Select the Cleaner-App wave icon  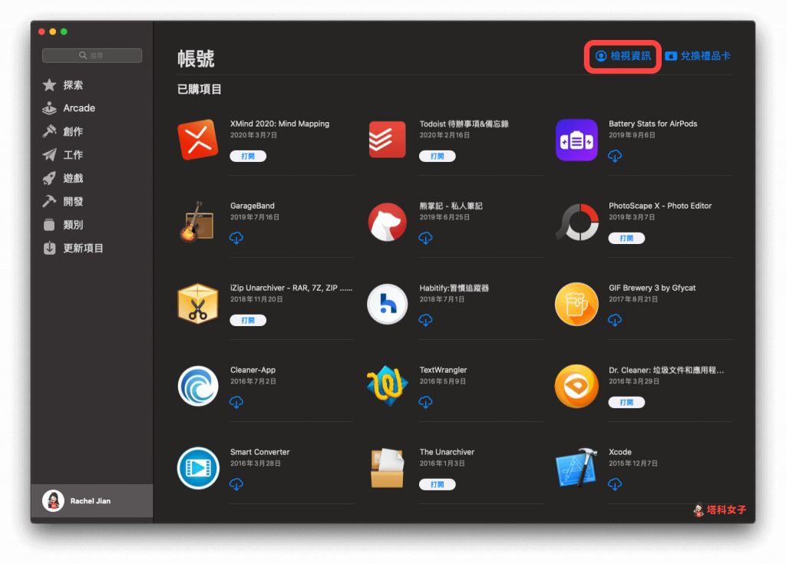pos(197,386)
